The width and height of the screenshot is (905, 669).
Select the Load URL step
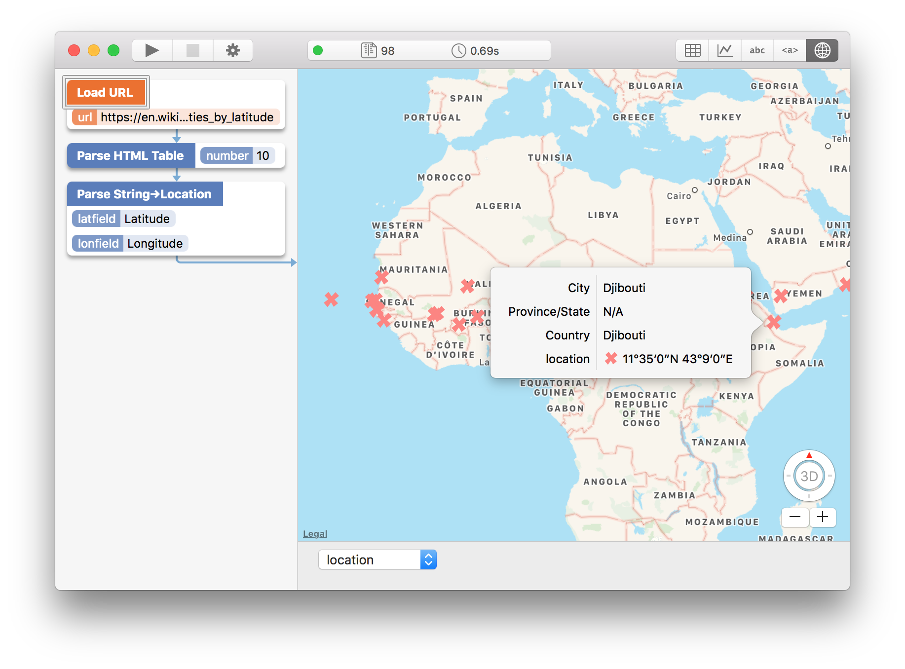106,92
